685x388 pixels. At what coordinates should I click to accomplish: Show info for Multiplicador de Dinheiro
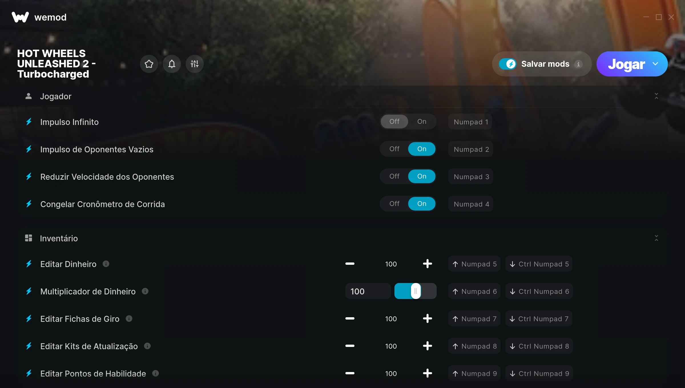click(x=145, y=291)
